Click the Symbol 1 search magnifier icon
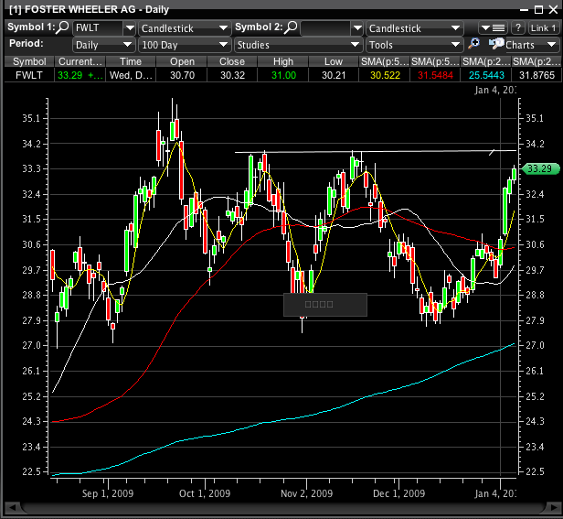 click(x=63, y=27)
